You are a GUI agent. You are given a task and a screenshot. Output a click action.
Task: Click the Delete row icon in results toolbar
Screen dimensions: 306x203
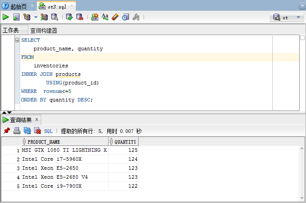(x=38, y=131)
